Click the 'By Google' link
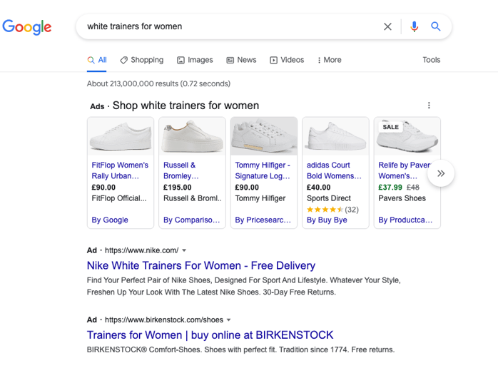The width and height of the screenshot is (498, 368). 110,220
